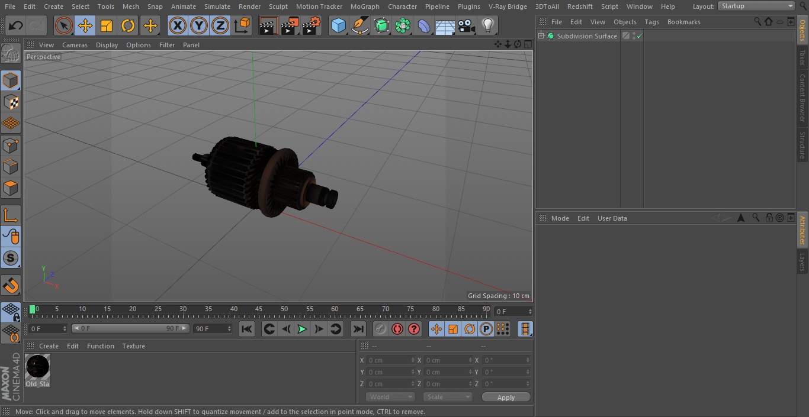Toggle Y axis lock
The height and width of the screenshot is (417, 809).
(199, 25)
